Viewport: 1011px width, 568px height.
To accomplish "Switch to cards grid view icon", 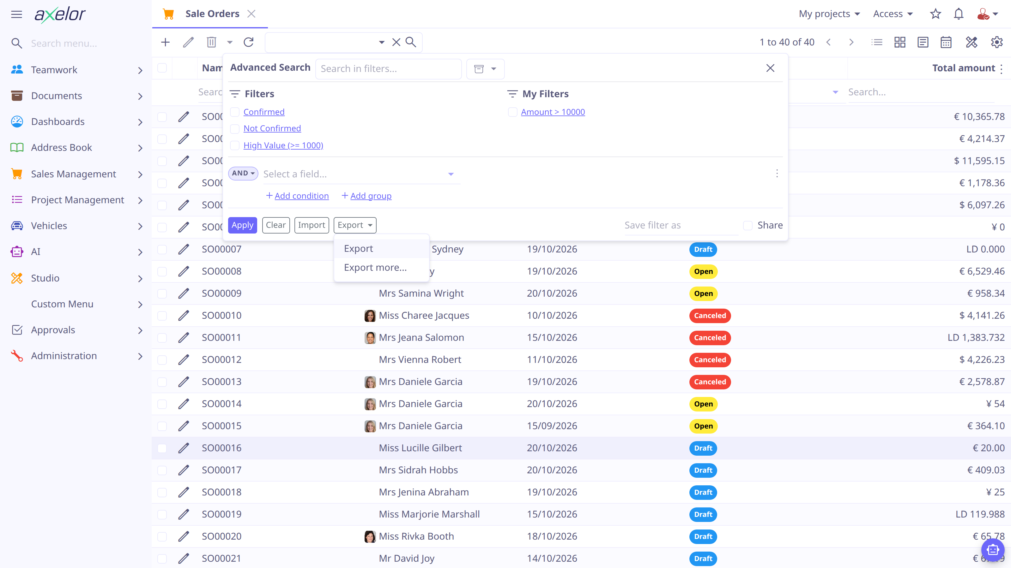I will click(x=900, y=42).
